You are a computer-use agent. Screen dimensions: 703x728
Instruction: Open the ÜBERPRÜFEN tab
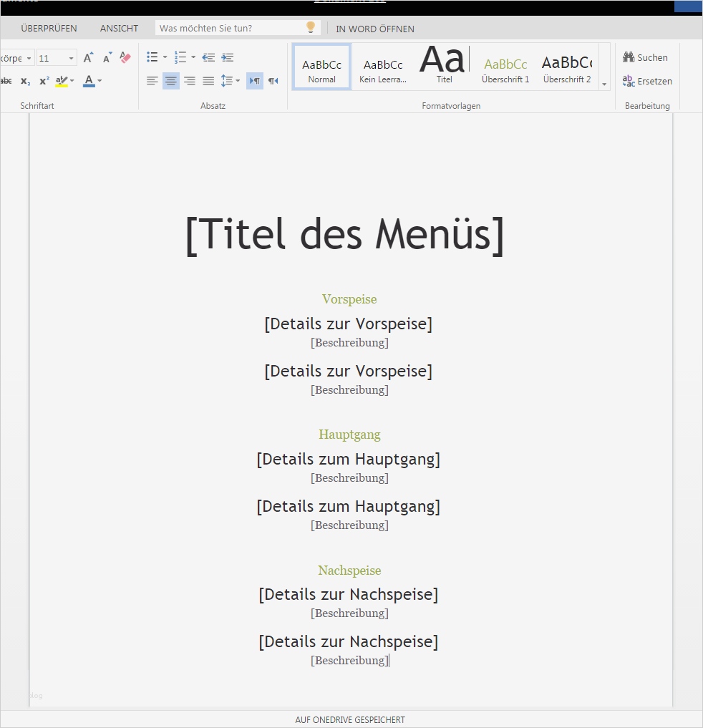(49, 28)
